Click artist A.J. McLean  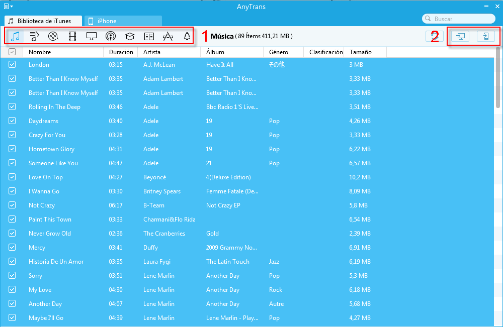coord(159,65)
